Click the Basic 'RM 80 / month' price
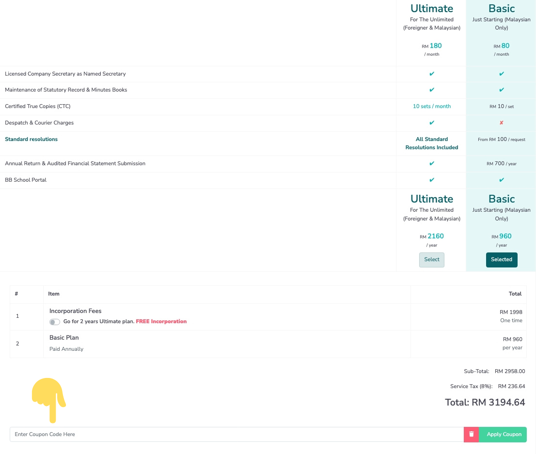Viewport: 536px width, 454px height. tap(502, 49)
